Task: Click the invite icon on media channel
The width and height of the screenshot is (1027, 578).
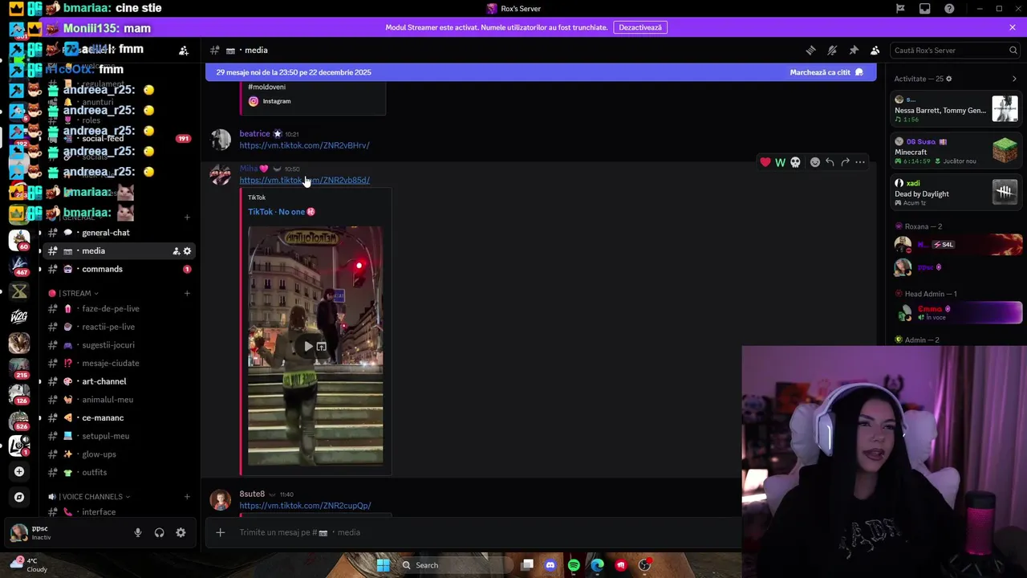Action: tap(176, 251)
